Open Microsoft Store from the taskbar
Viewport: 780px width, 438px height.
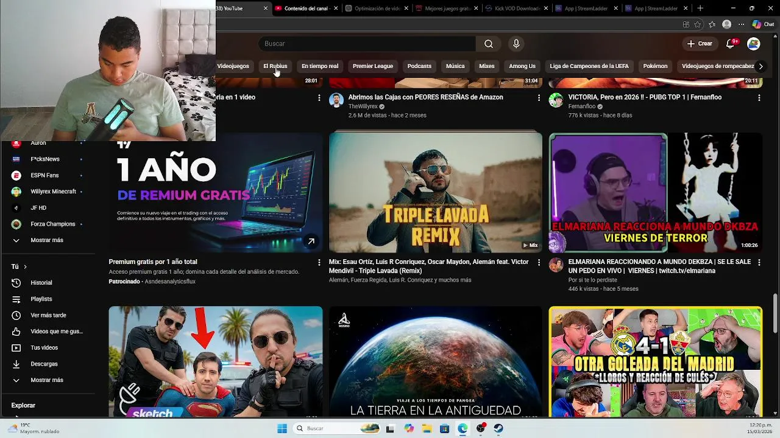pyautogui.click(x=445, y=428)
